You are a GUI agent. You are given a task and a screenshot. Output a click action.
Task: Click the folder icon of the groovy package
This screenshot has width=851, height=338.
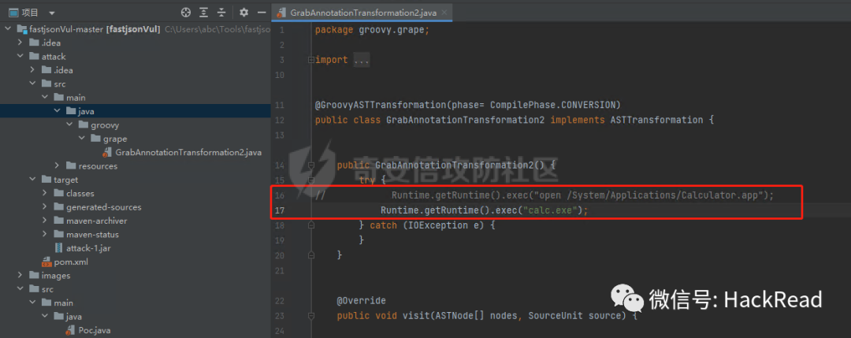pos(83,124)
